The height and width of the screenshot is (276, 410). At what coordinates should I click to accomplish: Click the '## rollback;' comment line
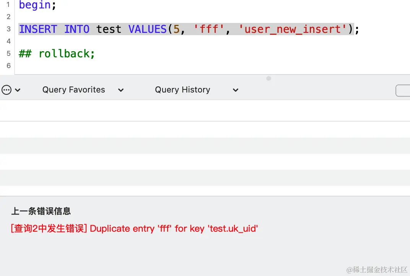click(x=57, y=54)
